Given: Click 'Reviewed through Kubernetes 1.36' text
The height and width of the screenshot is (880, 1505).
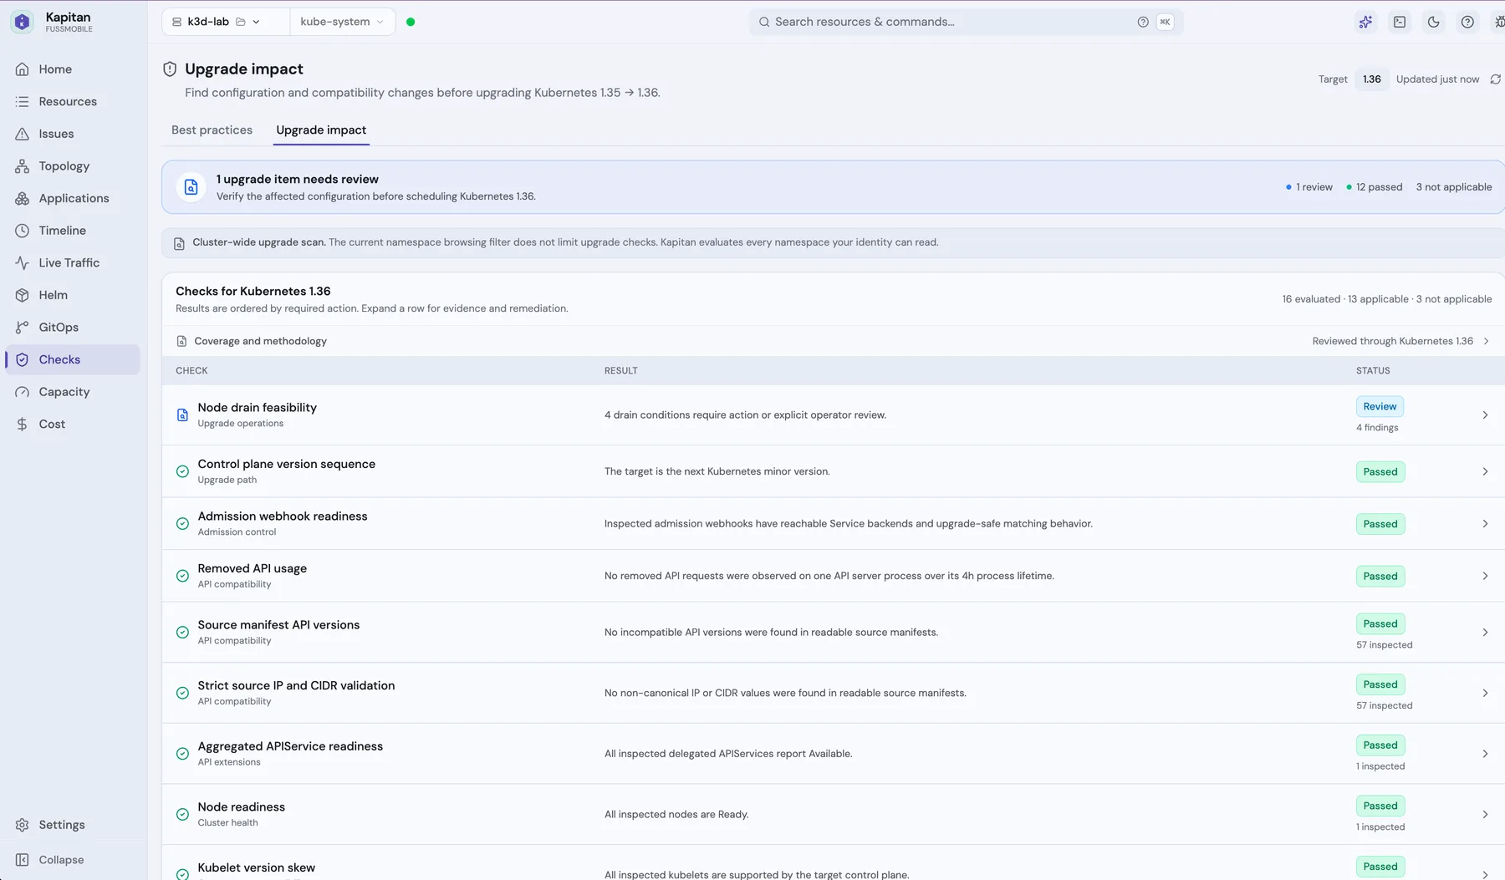Looking at the screenshot, I should click(x=1393, y=341).
